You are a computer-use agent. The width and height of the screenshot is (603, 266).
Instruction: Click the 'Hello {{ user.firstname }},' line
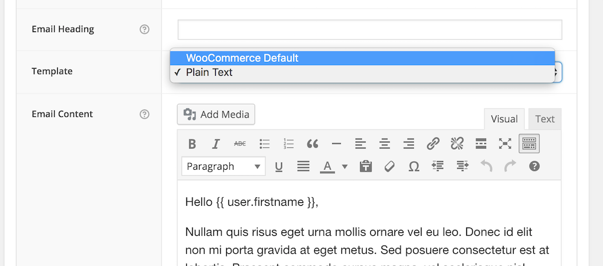pyautogui.click(x=252, y=202)
